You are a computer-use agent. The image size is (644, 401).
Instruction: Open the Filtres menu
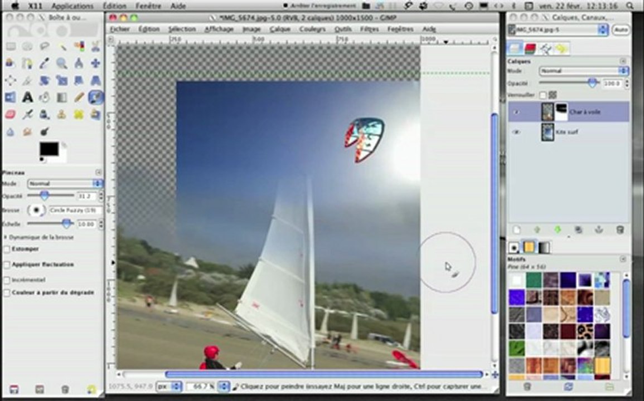pyautogui.click(x=369, y=29)
